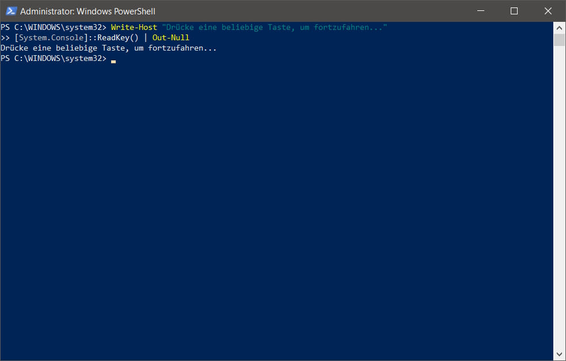The height and width of the screenshot is (361, 566).
Task: Select the Out-Null cmdlet text
Action: (172, 37)
